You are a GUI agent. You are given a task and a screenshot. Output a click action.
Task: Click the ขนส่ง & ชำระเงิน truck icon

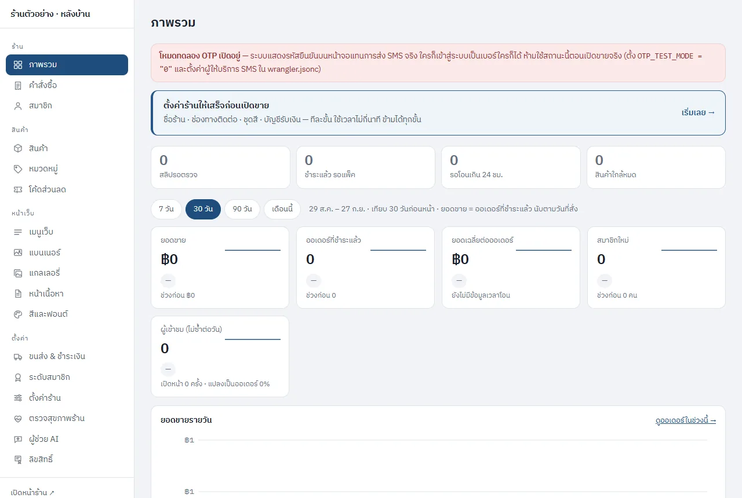click(18, 356)
